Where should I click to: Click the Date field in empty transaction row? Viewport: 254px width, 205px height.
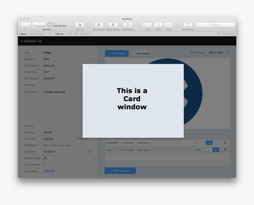109,150
